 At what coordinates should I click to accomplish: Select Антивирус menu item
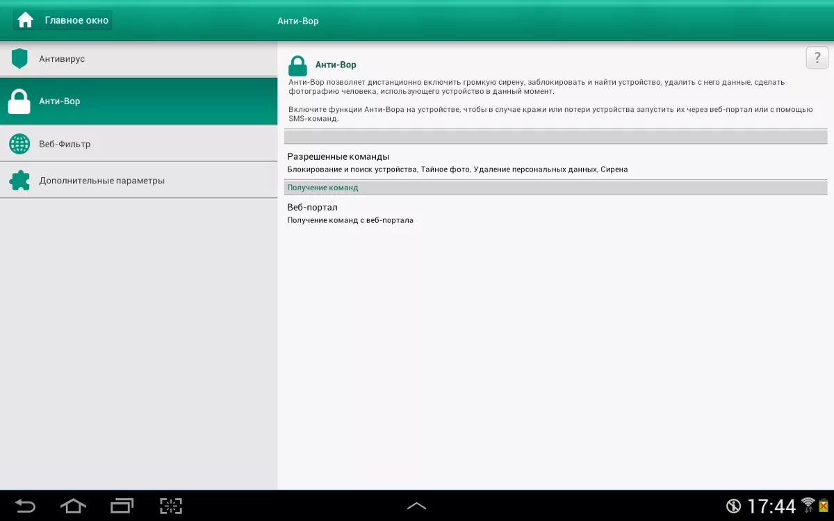[139, 59]
